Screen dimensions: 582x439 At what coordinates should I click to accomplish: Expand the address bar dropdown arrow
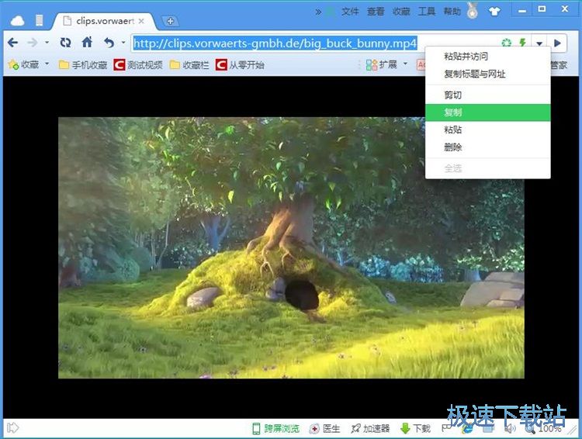(x=539, y=43)
